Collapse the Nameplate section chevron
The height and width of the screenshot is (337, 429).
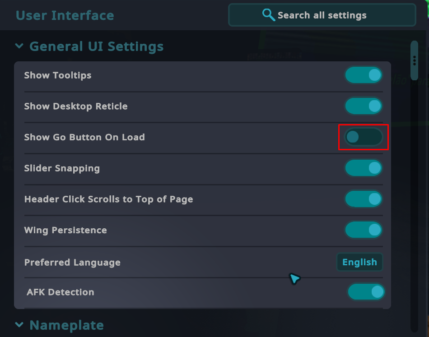[19, 325]
